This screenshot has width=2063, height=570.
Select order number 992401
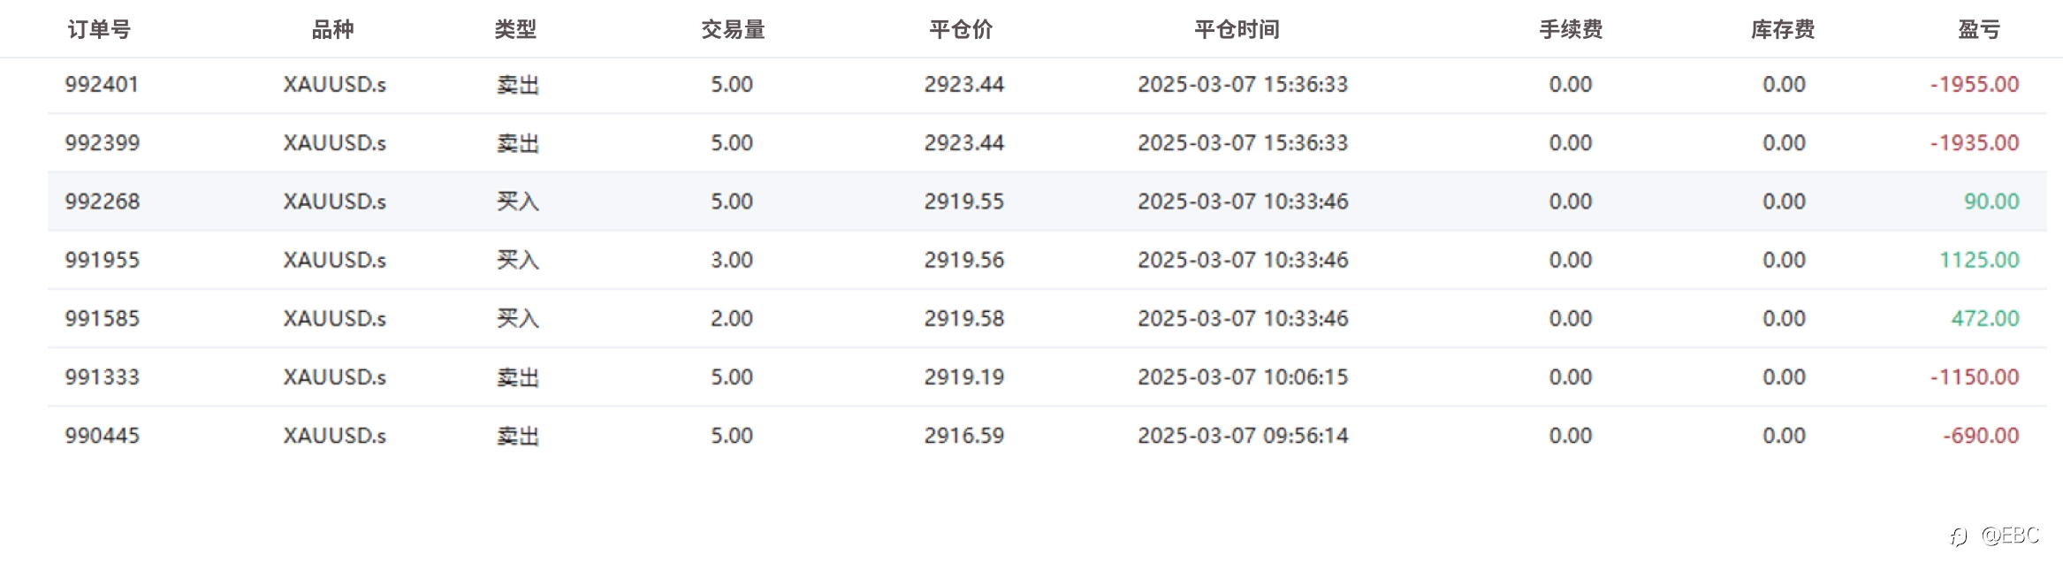(x=102, y=85)
